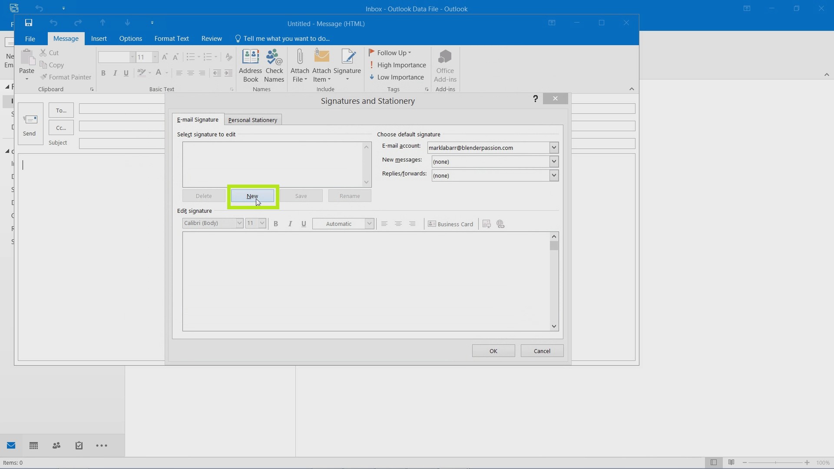
Task: Toggle Bold formatting in Edit signature
Action: pos(275,223)
